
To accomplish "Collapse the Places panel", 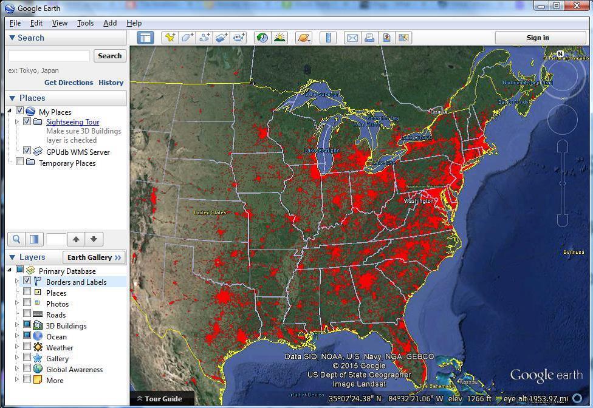I will 12,98.
